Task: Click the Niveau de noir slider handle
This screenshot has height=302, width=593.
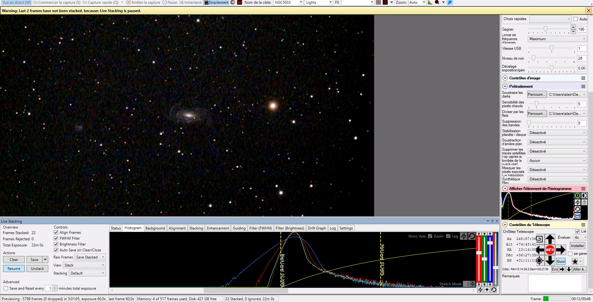Action: click(533, 58)
